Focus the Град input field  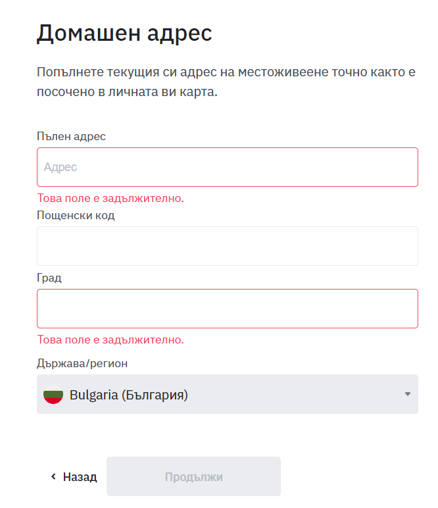click(x=228, y=309)
